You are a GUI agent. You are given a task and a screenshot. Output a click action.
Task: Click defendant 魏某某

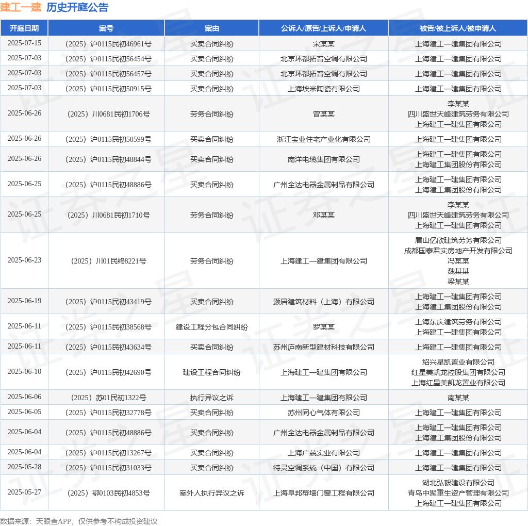(458, 271)
